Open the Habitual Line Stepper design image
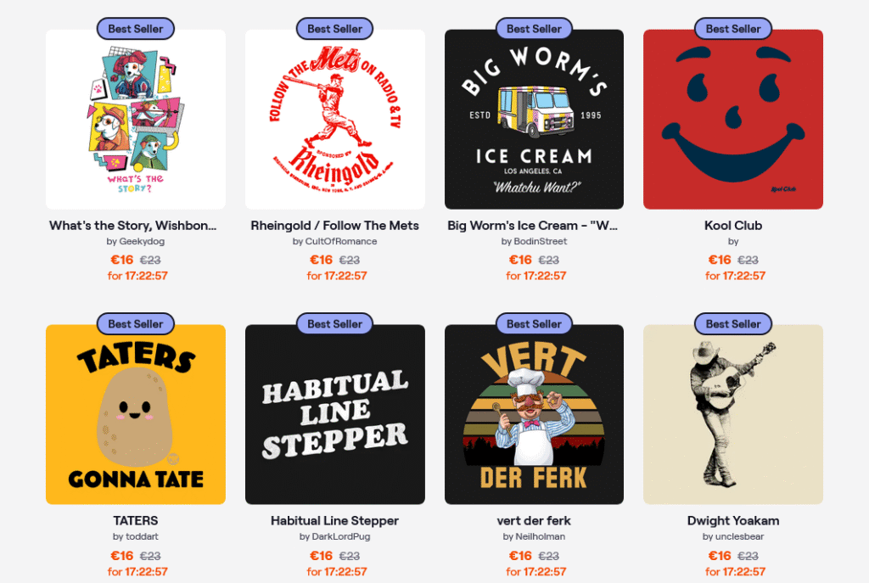869x583 pixels. click(334, 414)
